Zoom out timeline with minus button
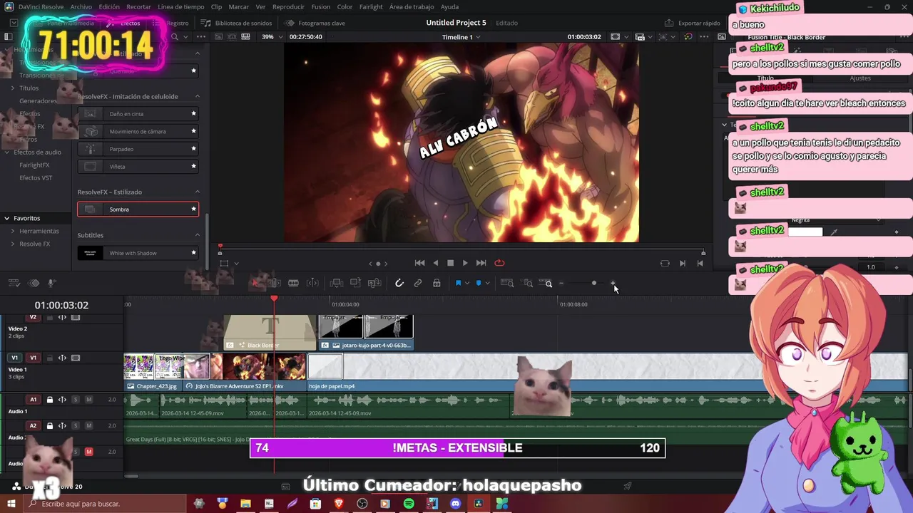Viewport: 913px width, 513px height. click(x=561, y=283)
